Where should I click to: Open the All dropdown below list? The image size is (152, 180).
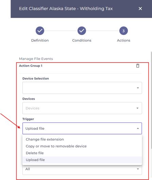(82, 170)
